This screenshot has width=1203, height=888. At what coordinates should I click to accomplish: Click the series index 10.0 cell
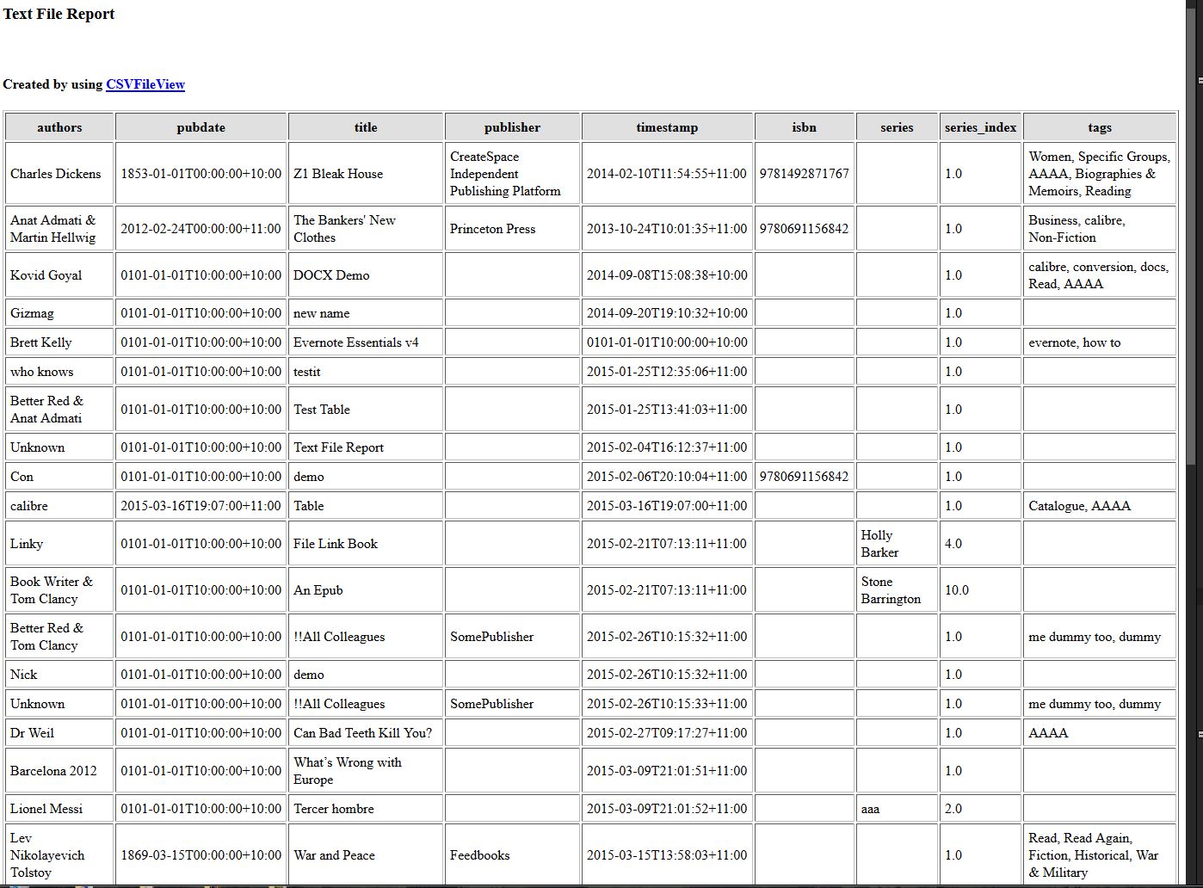pos(980,590)
